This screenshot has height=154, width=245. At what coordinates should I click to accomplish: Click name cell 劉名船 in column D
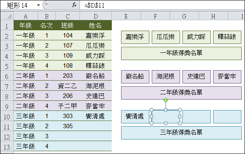[x=96, y=76]
